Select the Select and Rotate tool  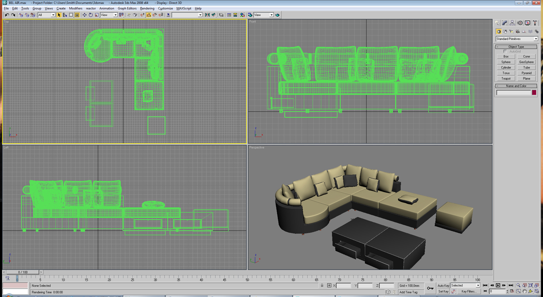click(x=90, y=15)
